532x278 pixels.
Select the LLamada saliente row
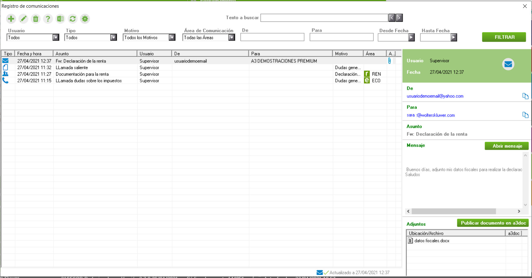coord(201,67)
